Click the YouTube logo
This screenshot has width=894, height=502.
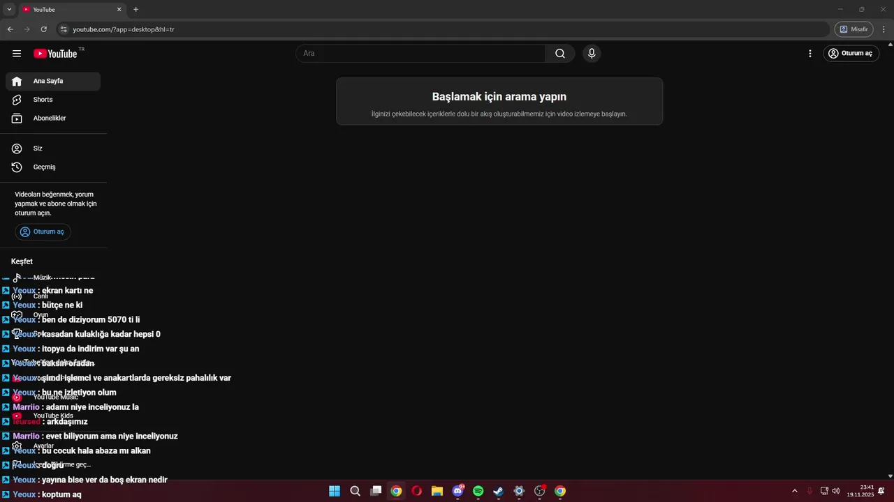(x=55, y=54)
